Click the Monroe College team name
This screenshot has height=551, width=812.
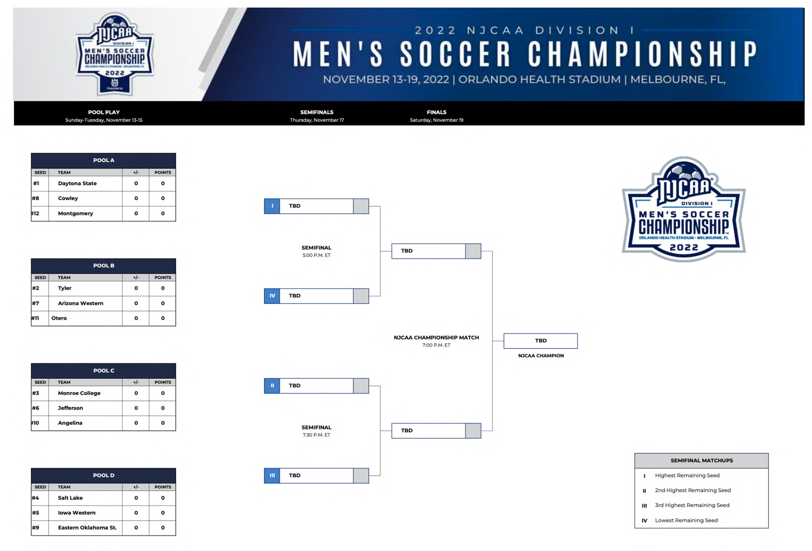point(79,393)
